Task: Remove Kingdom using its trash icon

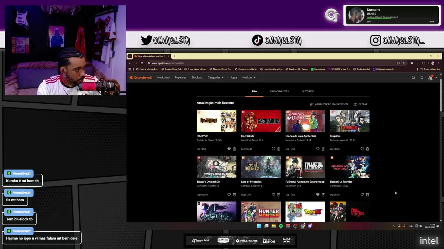Action: (367, 149)
